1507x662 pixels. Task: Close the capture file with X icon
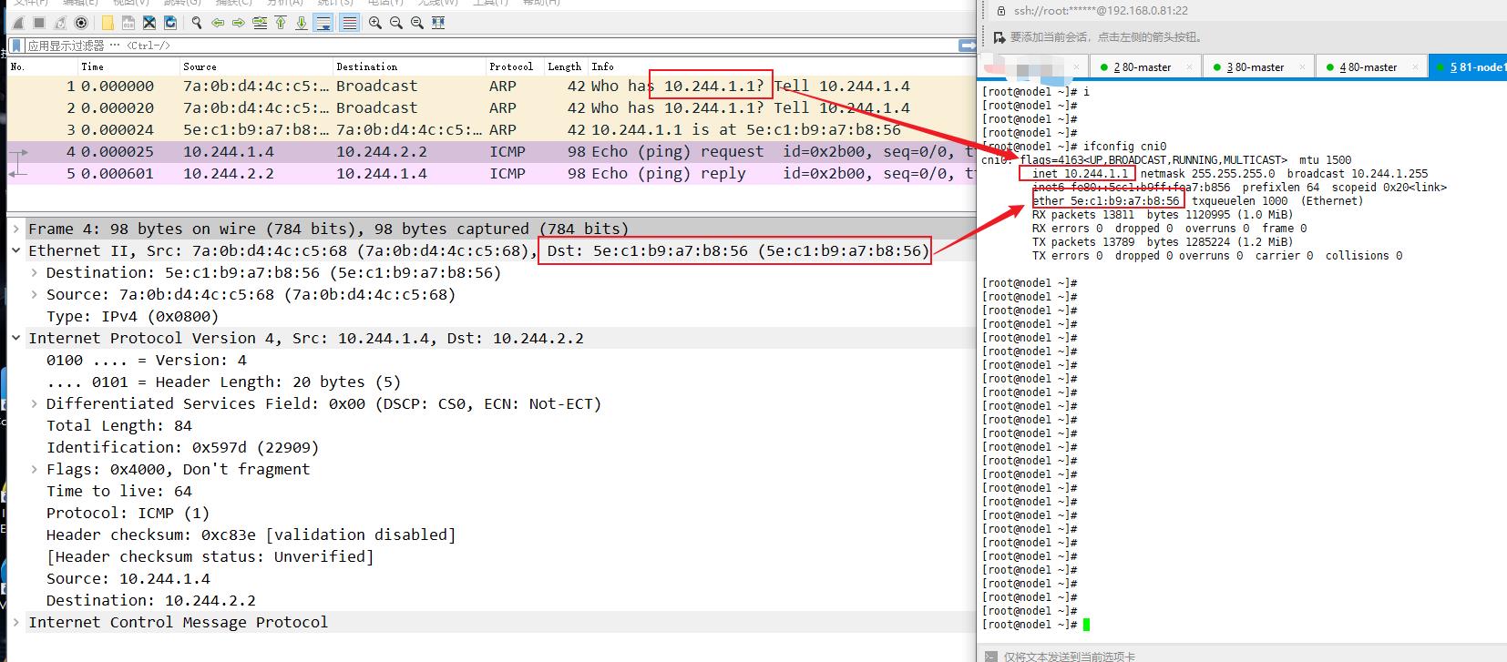point(149,23)
